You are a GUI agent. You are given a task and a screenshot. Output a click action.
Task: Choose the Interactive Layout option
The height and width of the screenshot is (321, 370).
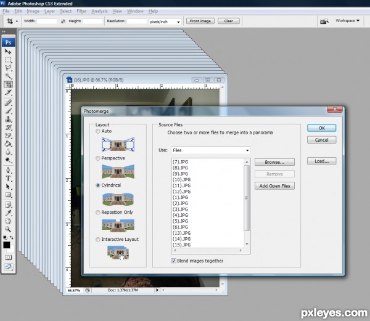[97, 240]
